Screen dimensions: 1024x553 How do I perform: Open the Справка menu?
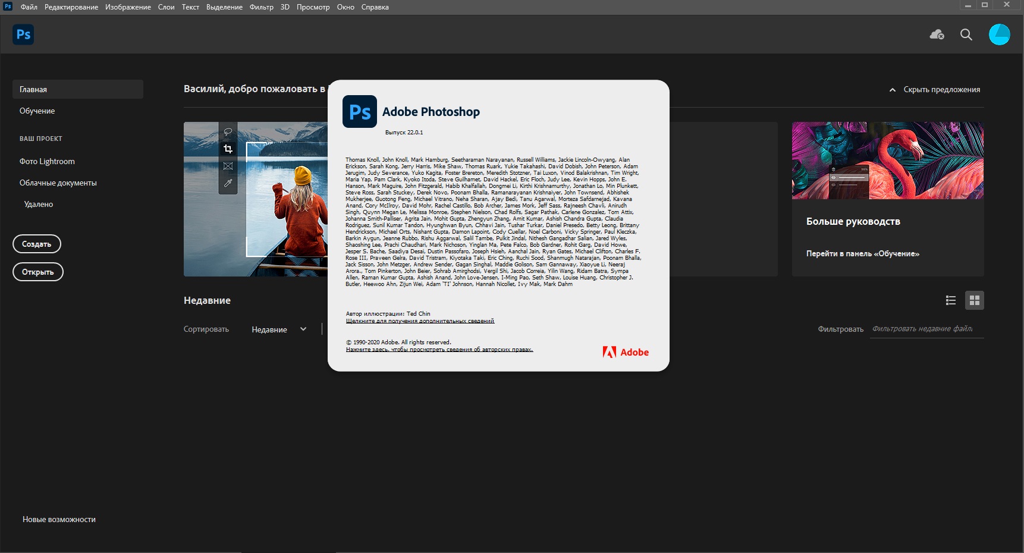[x=375, y=7]
